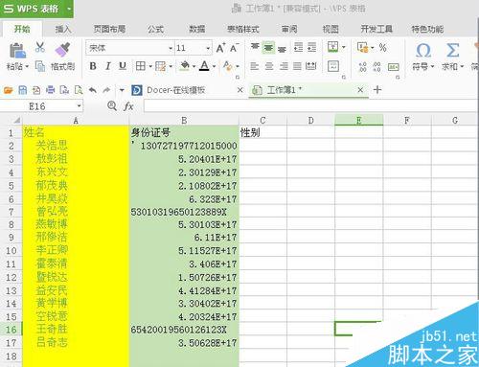Open the Omega symbol menu
This screenshot has height=367, width=479.
click(423, 51)
